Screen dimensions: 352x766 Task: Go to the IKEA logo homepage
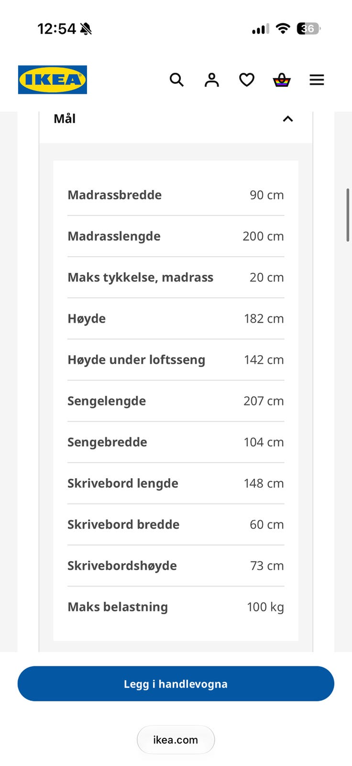point(53,79)
